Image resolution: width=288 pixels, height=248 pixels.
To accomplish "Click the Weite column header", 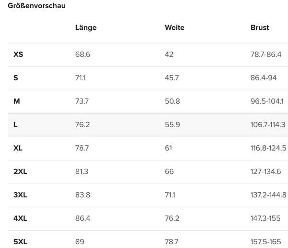I will click(175, 27).
